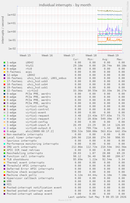The width and height of the screenshot is (130, 203).
Task: Click the Max: column header
Action: pyautogui.click(x=120, y=59)
